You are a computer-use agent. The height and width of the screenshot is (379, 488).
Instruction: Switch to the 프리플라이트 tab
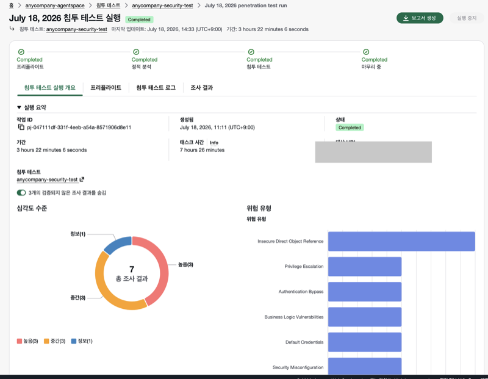[x=106, y=87]
